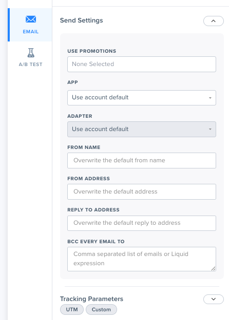This screenshot has width=229, height=320.
Task: Click the Adapter field showing Use account default
Action: point(142,129)
